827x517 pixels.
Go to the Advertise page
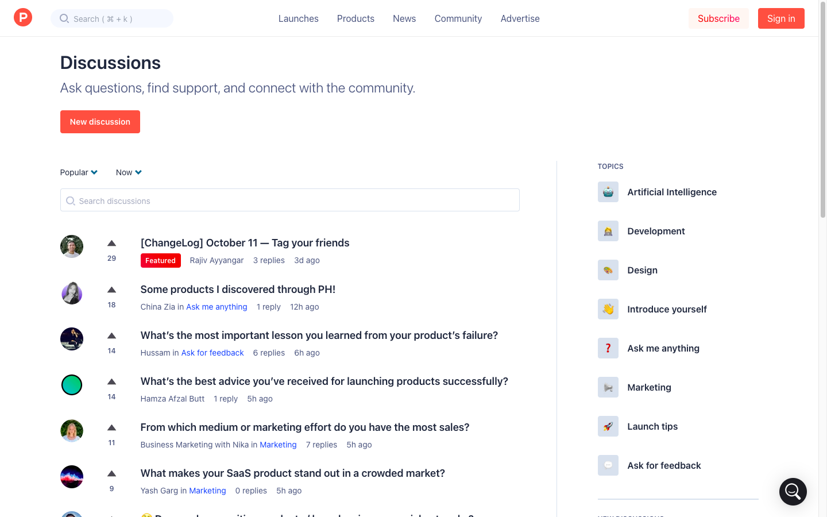coord(520,18)
